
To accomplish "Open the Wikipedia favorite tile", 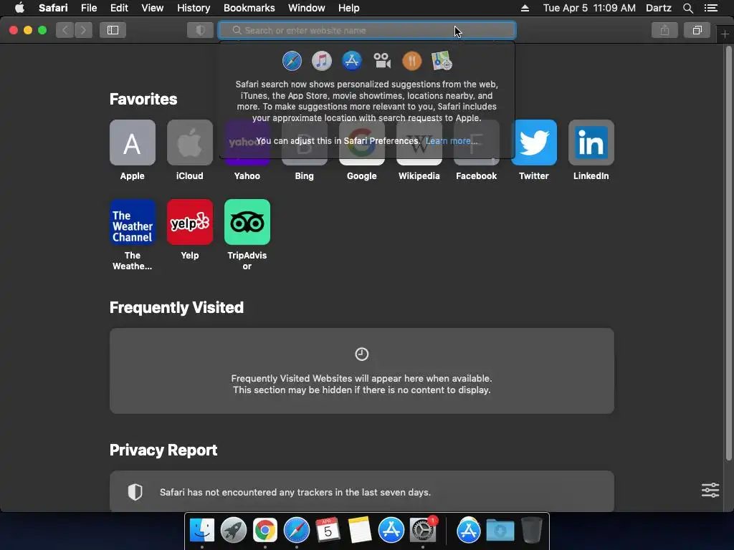I will (419, 143).
